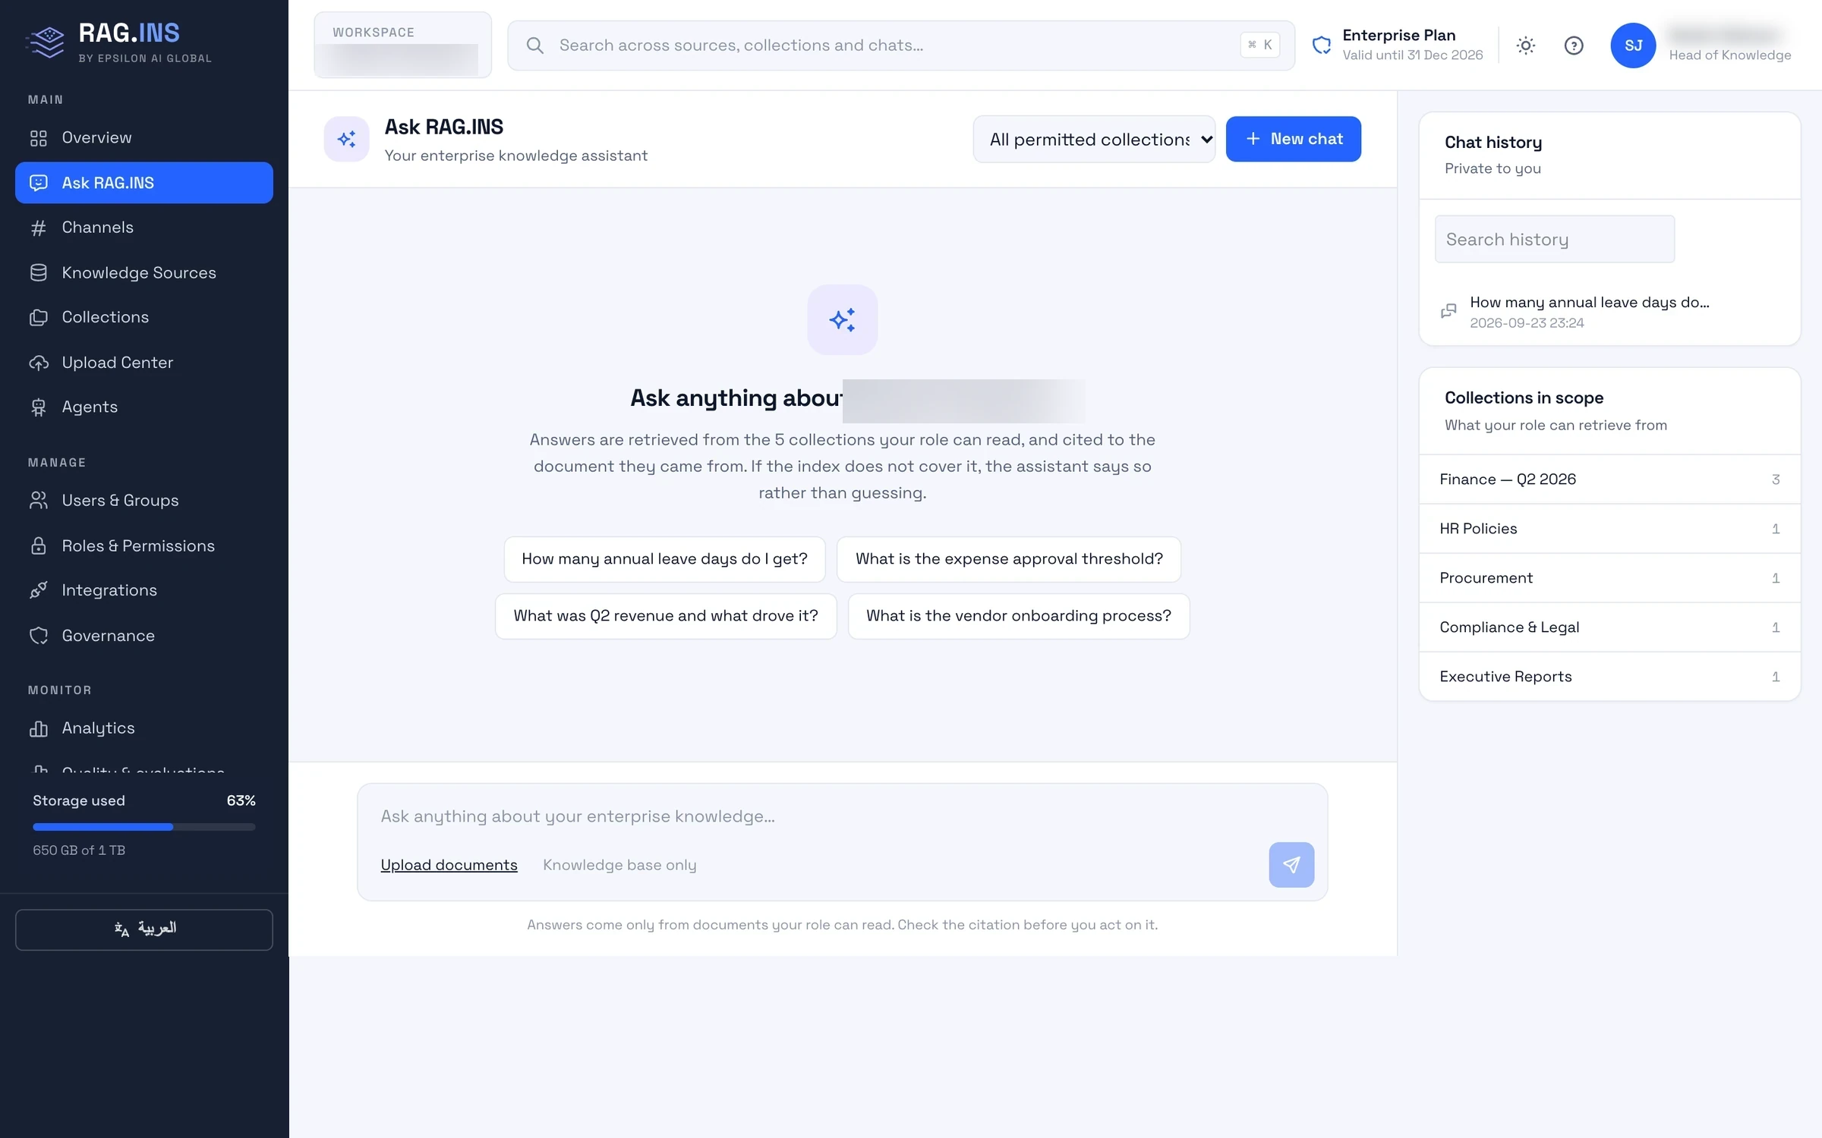Click the Governance shield icon

pos(39,636)
